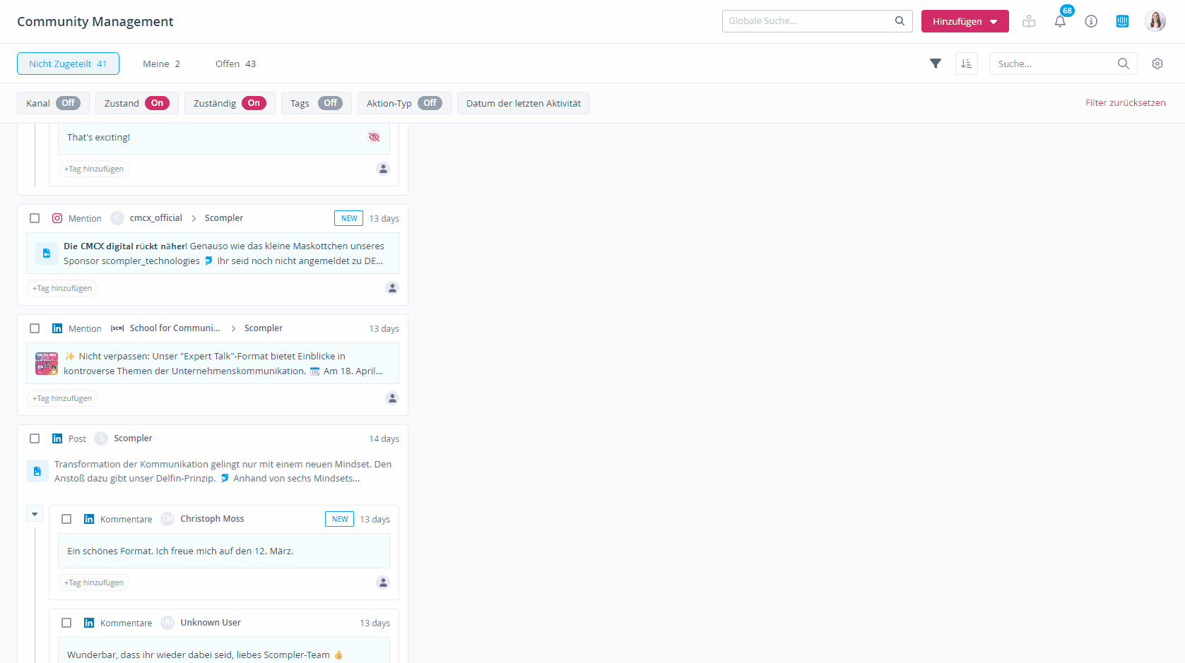
Task: Open the settings gear icon
Action: pyautogui.click(x=1157, y=64)
